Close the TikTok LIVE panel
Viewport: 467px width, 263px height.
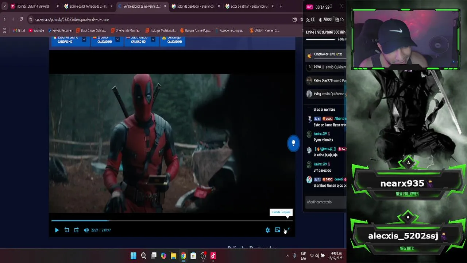point(341,7)
